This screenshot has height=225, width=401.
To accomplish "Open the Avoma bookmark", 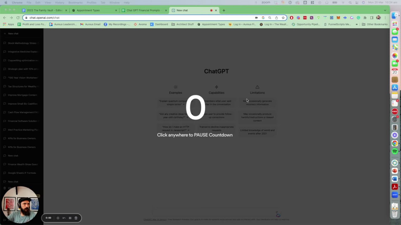I will pyautogui.click(x=140, y=24).
